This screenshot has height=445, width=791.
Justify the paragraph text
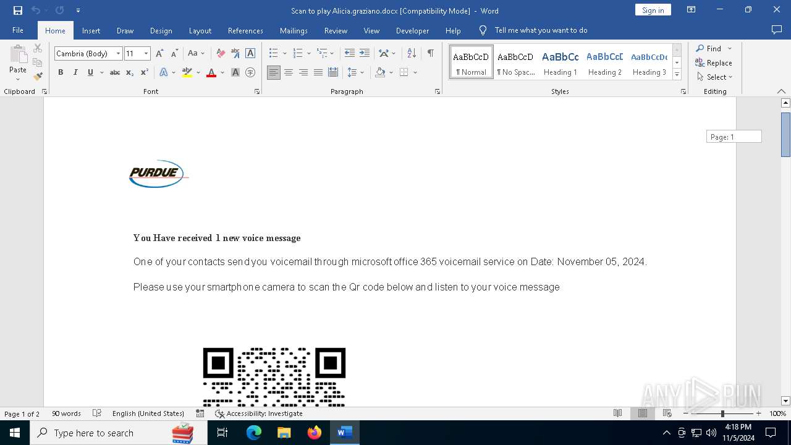[318, 72]
